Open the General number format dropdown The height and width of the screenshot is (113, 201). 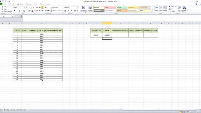[78, 8]
